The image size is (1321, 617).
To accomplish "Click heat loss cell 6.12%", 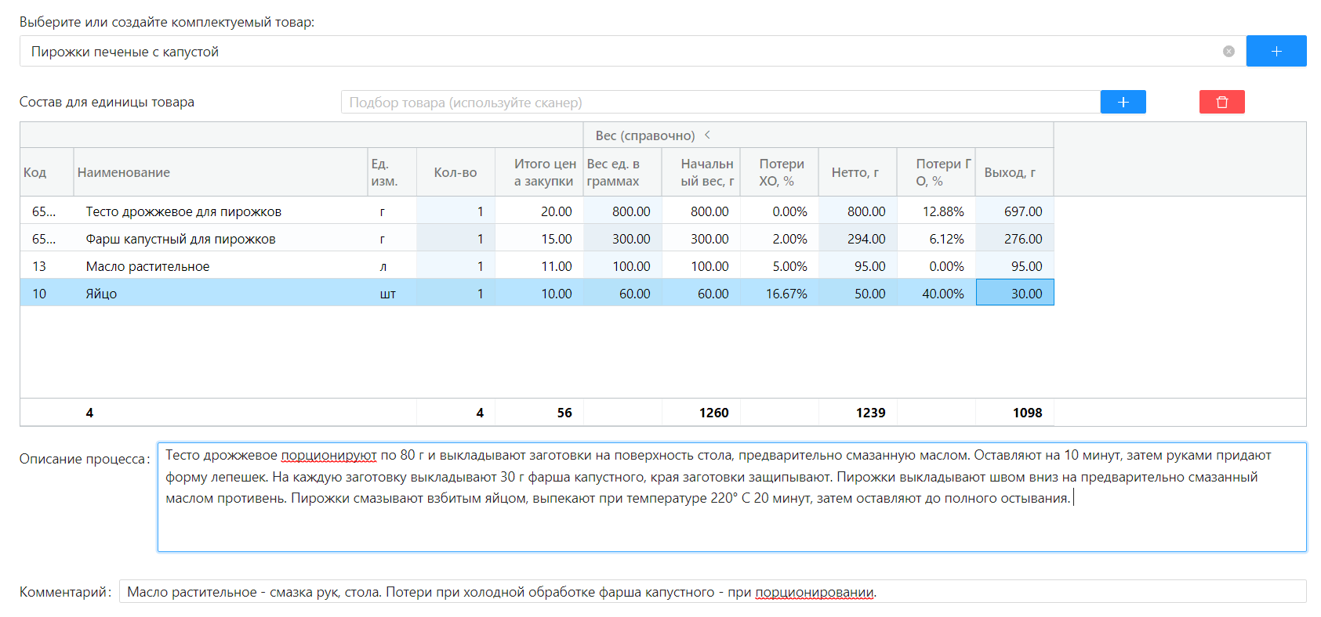I will [x=936, y=239].
